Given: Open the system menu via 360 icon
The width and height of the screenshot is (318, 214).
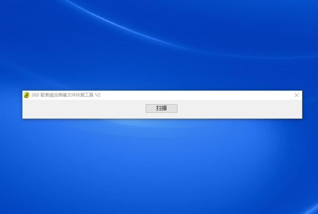Looking at the screenshot, I should pyautogui.click(x=26, y=95).
